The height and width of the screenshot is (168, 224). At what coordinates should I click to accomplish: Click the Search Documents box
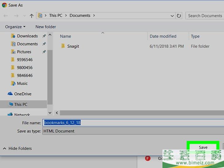coord(205,16)
